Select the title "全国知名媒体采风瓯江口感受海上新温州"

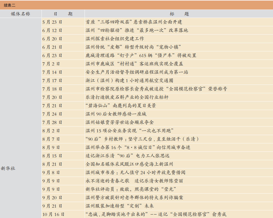click(129, 164)
